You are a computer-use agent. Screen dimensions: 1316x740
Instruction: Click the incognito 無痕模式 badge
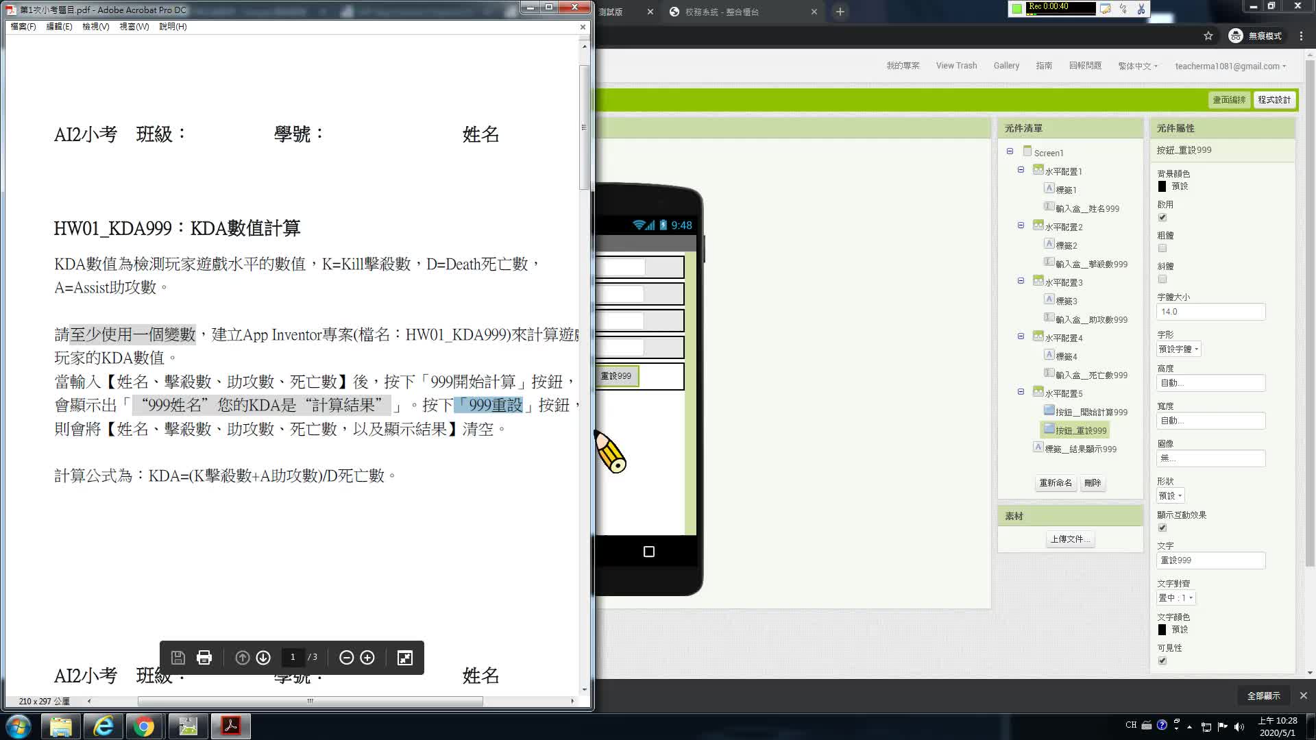click(x=1256, y=36)
